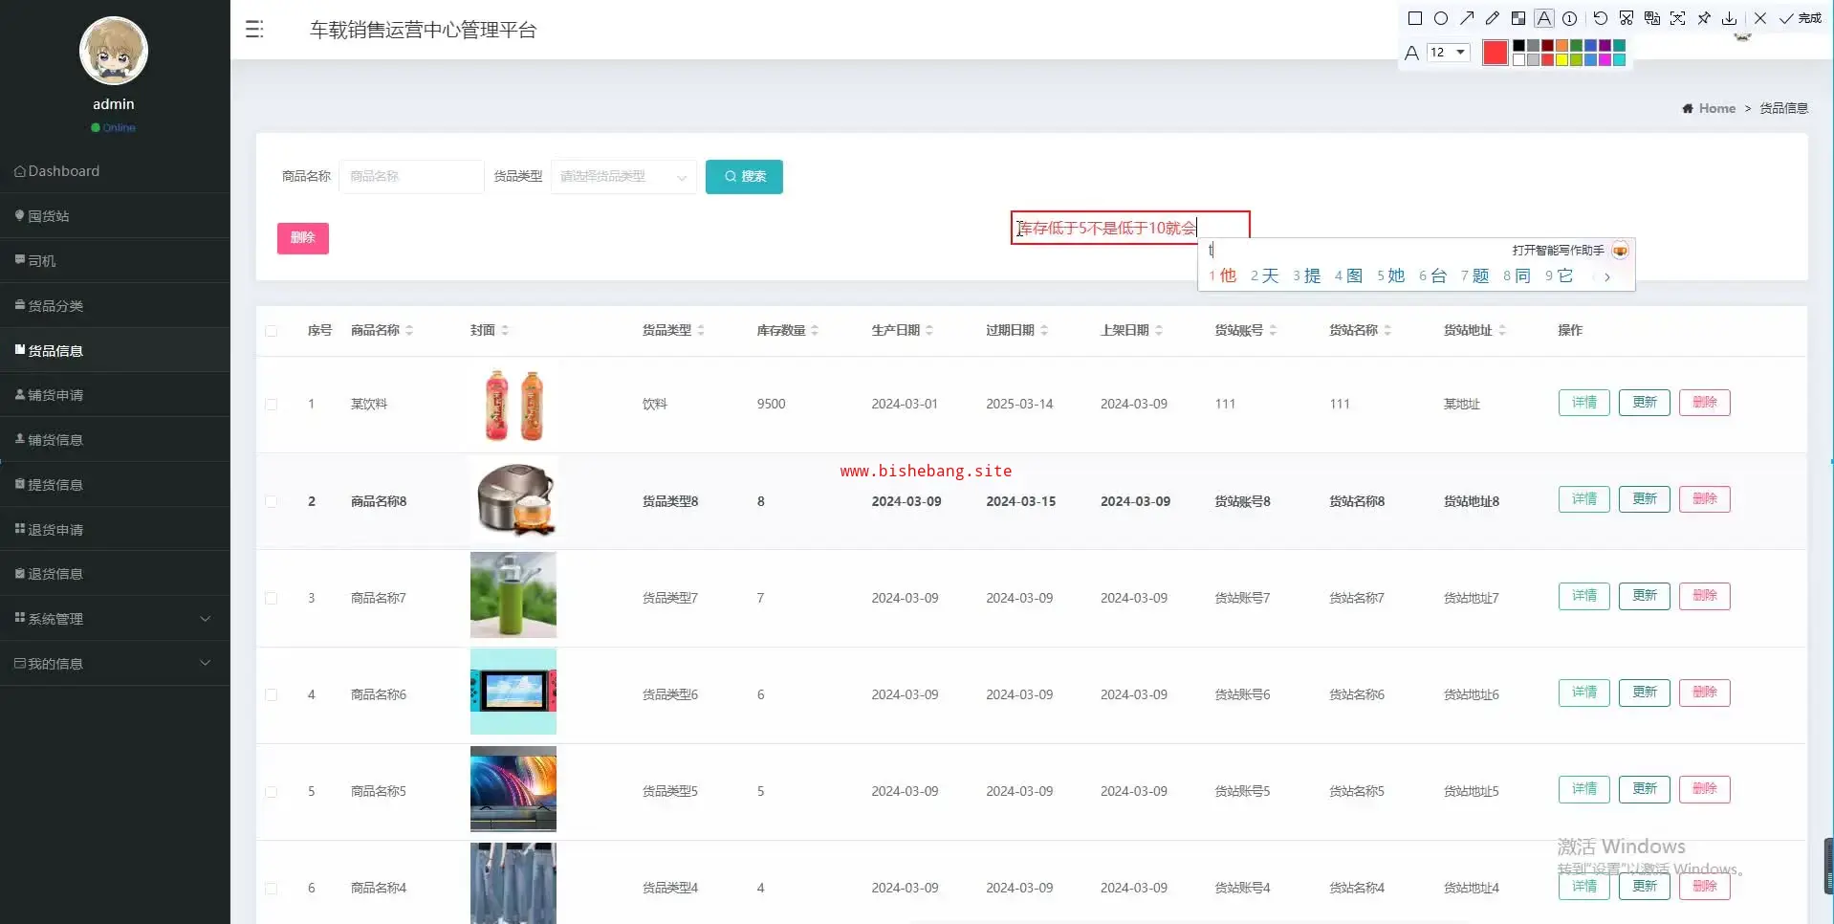Check the select-all checkbox in table header

point(272,331)
